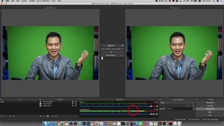Toggle visibility of Capturecard source

[73, 104]
